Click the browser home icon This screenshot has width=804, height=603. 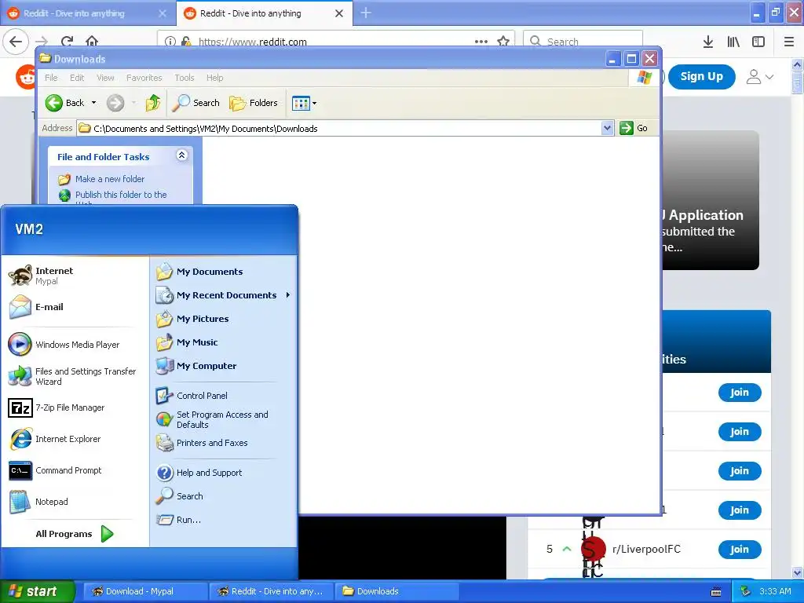click(x=92, y=42)
